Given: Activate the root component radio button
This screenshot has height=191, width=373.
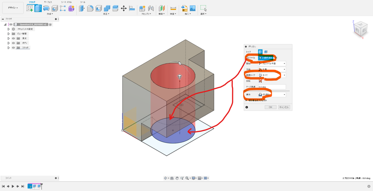Looking at the screenshot, I should (50, 24).
